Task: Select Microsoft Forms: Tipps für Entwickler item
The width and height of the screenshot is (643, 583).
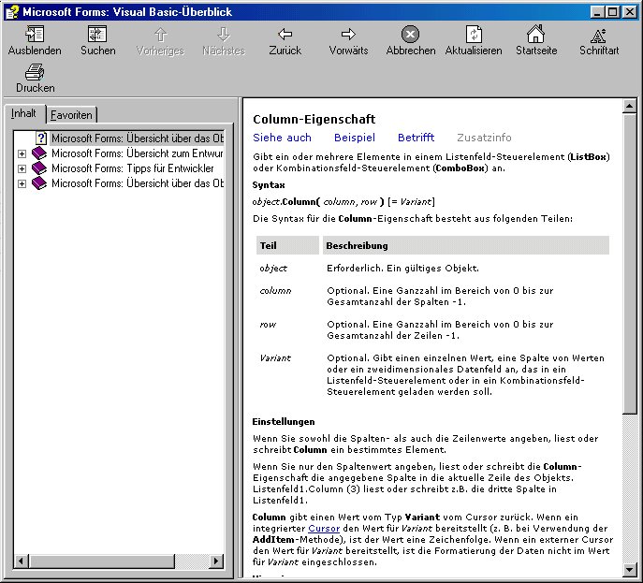Action: pyautogui.click(x=133, y=168)
